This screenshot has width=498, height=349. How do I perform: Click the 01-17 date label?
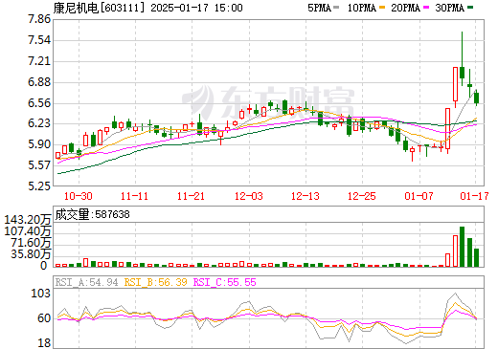click(474, 196)
